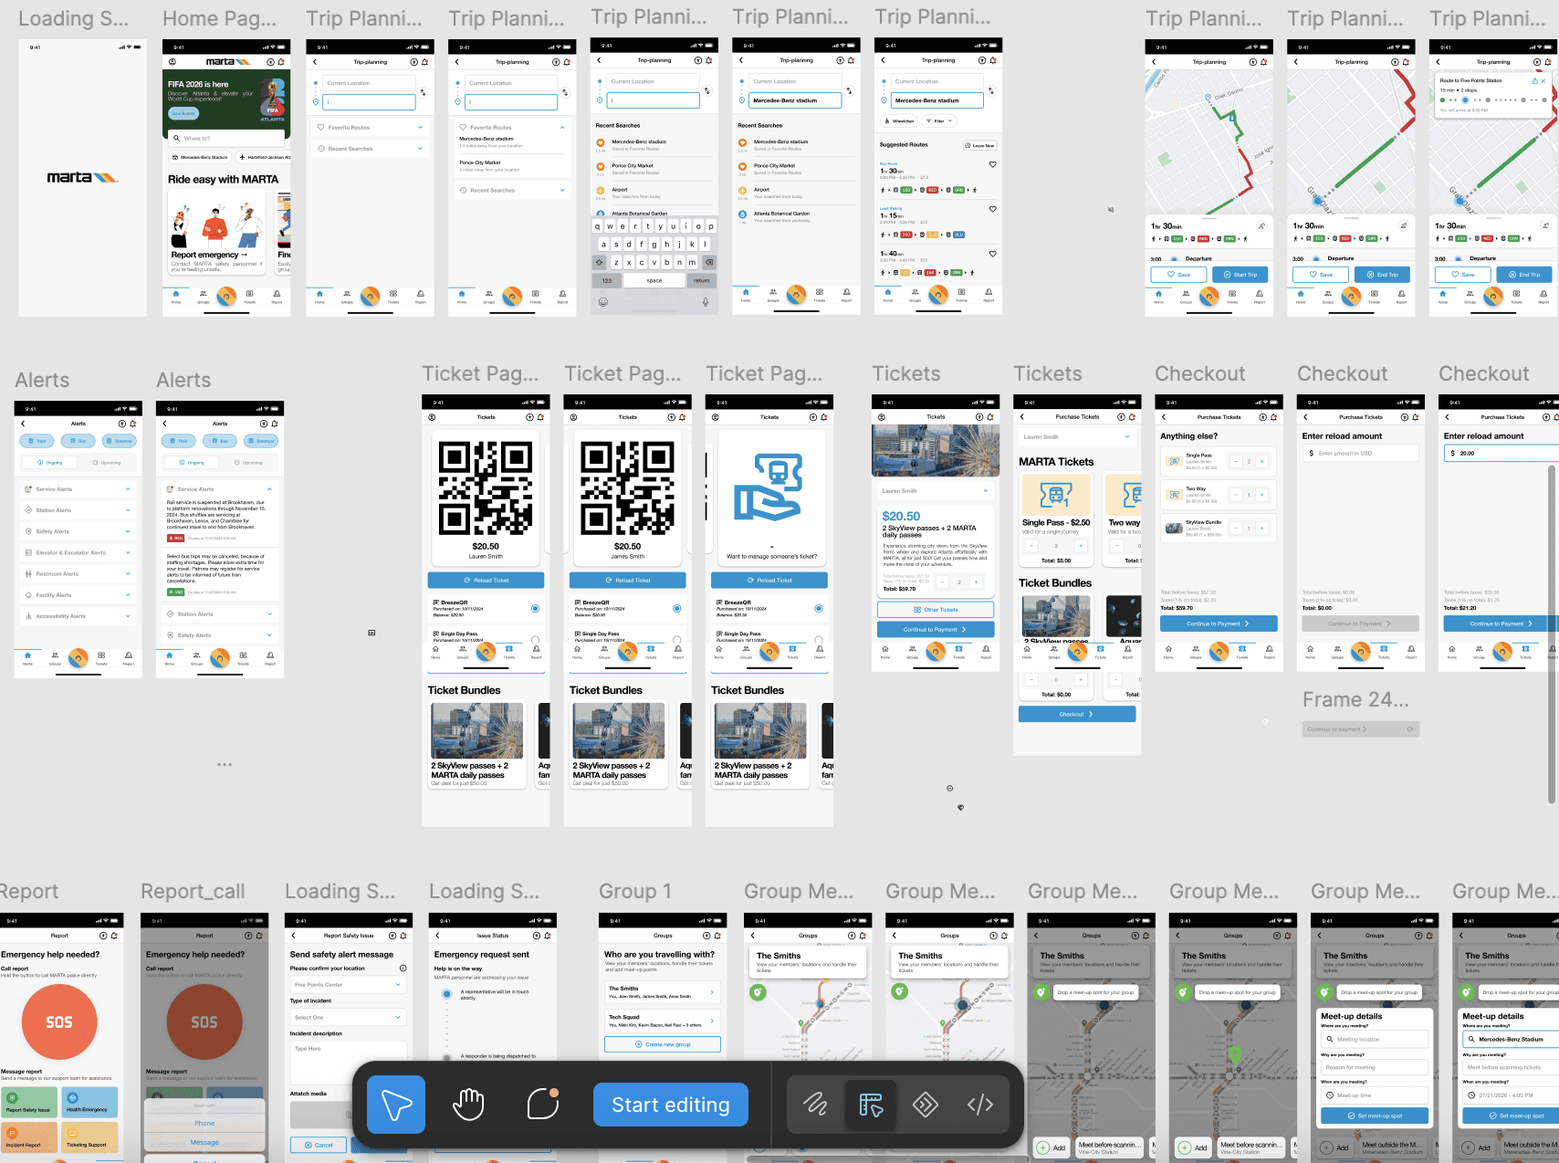Activate the Comment tool with notification dot
The image size is (1559, 1163).
coord(542,1104)
